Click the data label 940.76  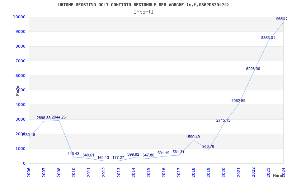pyautogui.click(x=208, y=147)
